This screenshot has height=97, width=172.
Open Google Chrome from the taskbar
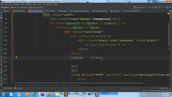pos(50,94)
